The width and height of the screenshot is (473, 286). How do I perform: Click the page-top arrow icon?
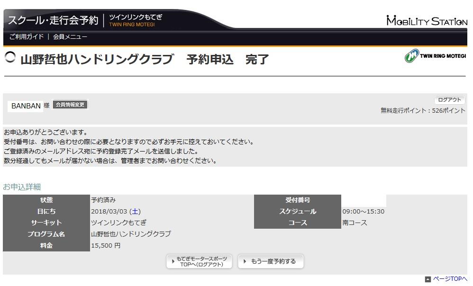pos(428,279)
